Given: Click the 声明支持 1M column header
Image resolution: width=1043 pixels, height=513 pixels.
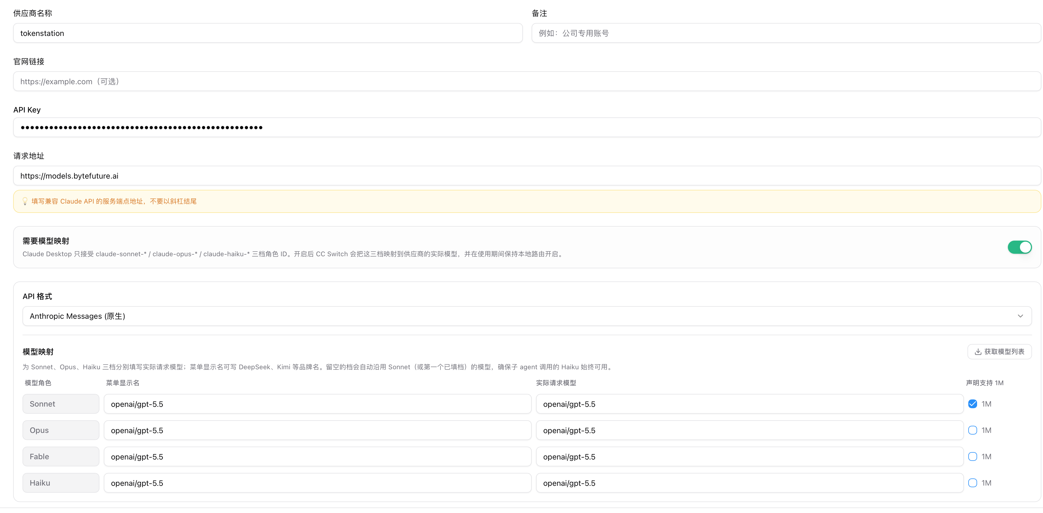Looking at the screenshot, I should click(985, 383).
